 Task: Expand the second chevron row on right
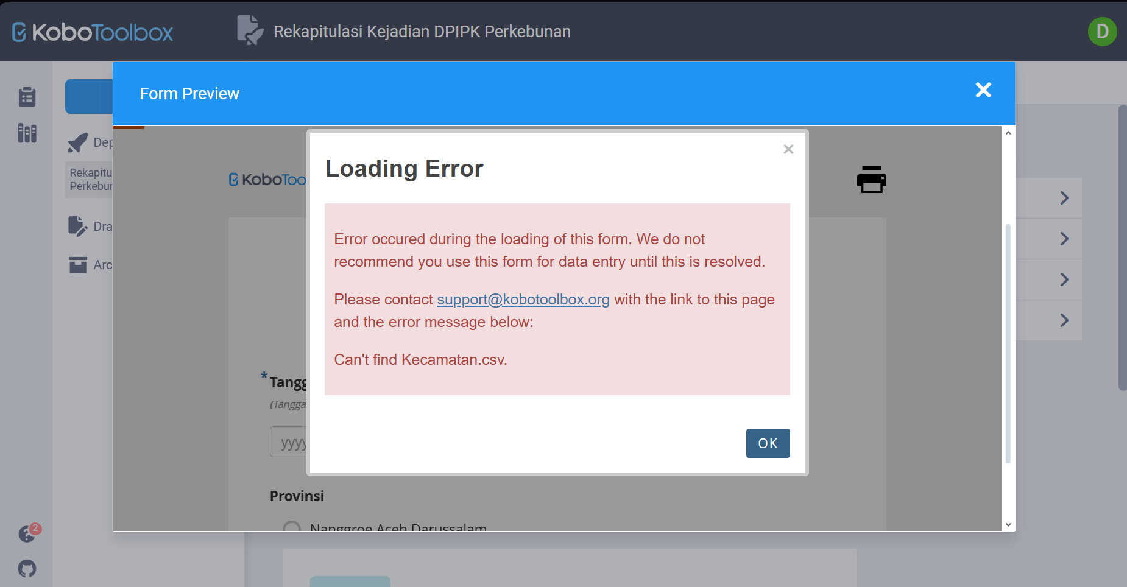click(x=1064, y=239)
